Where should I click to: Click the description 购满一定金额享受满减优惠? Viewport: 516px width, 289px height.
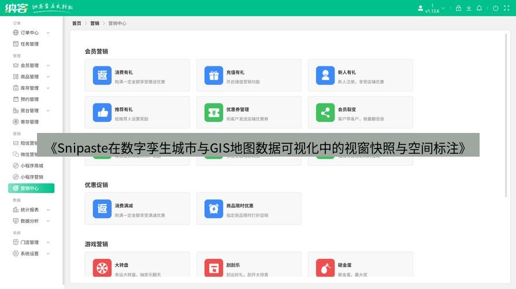(x=140, y=216)
